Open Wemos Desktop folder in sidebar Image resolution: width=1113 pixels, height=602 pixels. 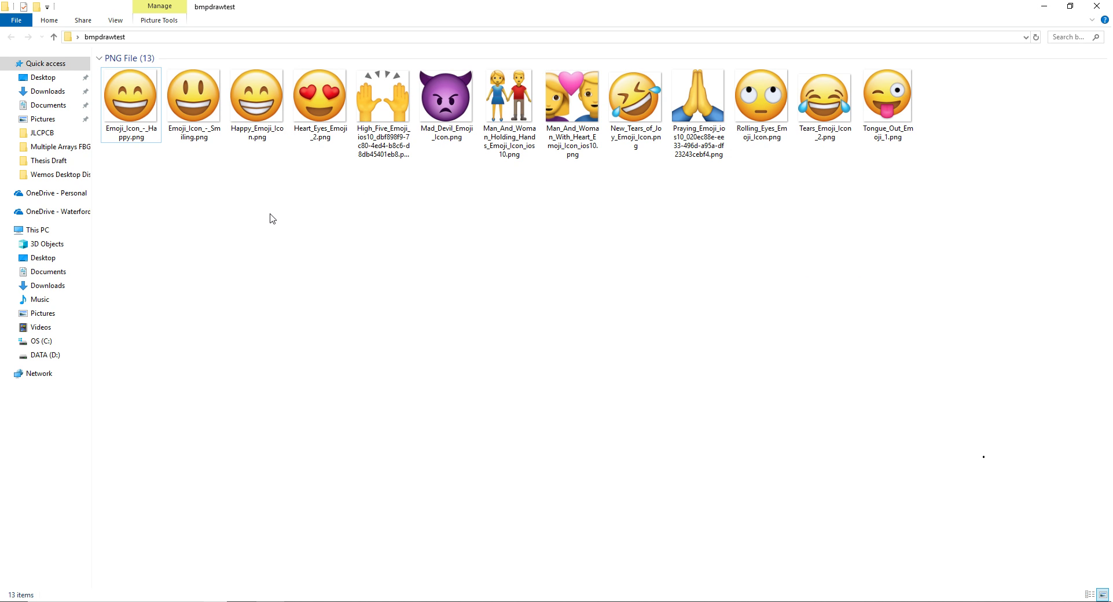pyautogui.click(x=60, y=175)
